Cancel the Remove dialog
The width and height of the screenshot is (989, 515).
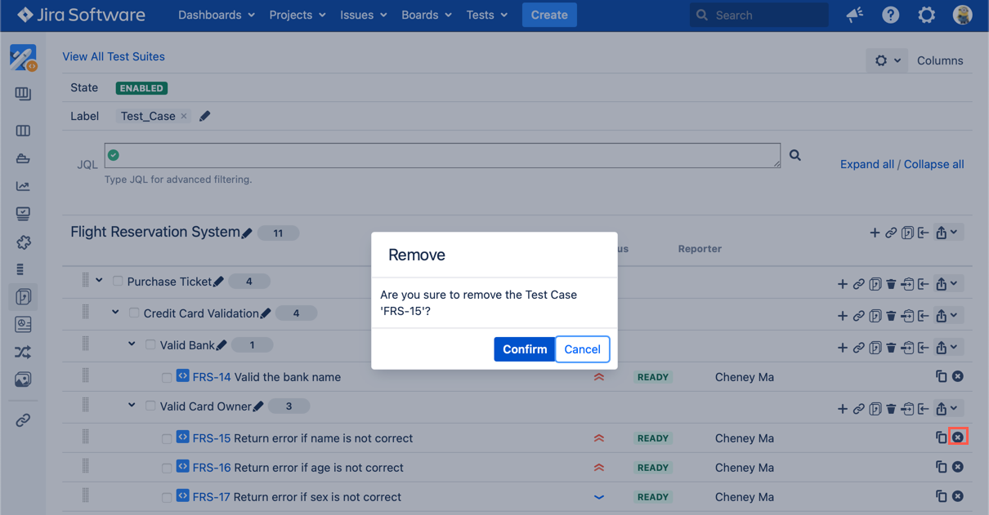(x=582, y=349)
